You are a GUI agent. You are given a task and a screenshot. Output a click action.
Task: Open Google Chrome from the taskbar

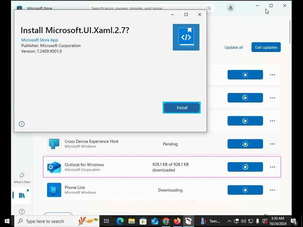tap(166, 221)
